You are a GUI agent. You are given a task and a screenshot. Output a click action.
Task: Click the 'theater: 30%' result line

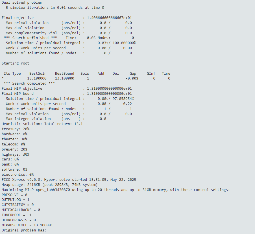pyautogui.click(x=14, y=139)
